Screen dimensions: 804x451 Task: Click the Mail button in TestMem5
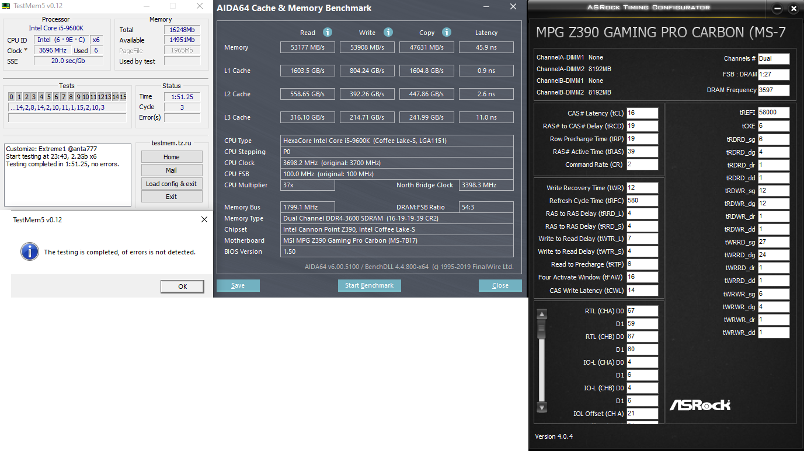pyautogui.click(x=172, y=170)
